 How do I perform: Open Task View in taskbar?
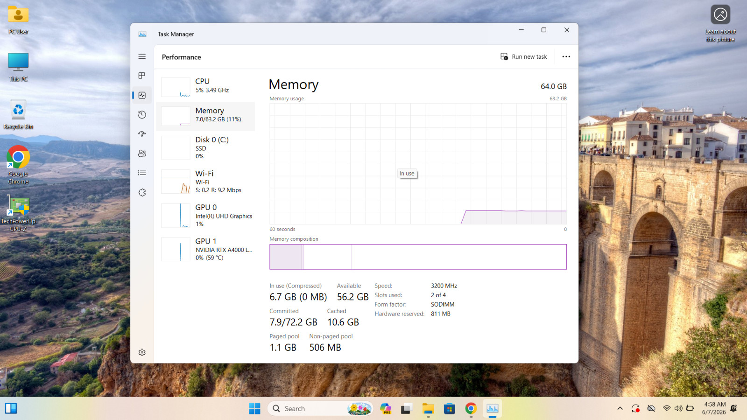(x=406, y=409)
